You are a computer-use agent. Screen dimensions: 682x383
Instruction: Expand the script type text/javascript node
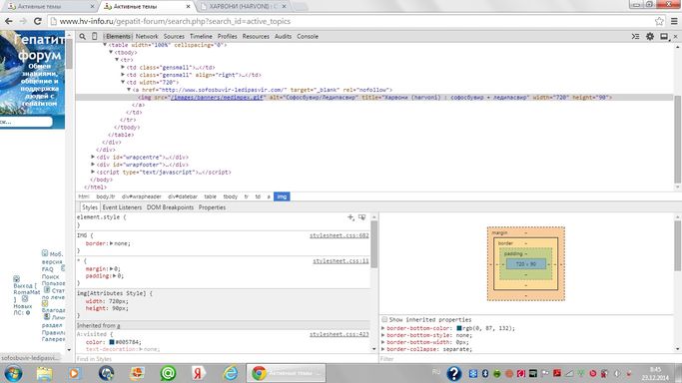[x=93, y=172]
